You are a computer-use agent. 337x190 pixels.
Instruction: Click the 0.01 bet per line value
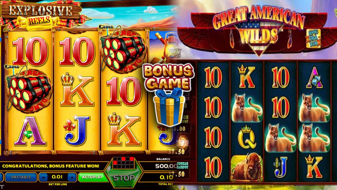tap(58, 177)
